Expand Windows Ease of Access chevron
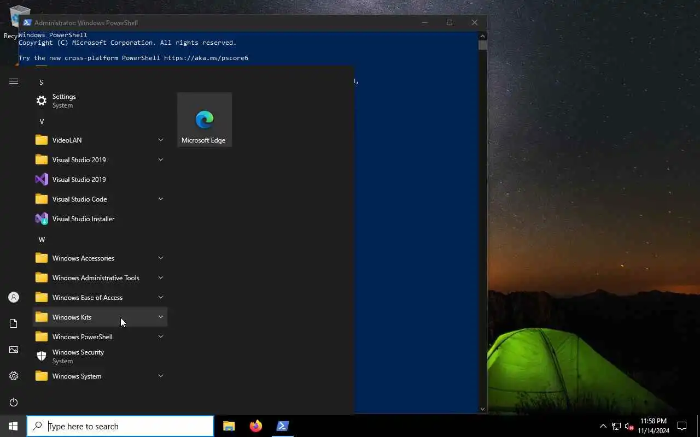This screenshot has height=437, width=700. click(x=161, y=297)
